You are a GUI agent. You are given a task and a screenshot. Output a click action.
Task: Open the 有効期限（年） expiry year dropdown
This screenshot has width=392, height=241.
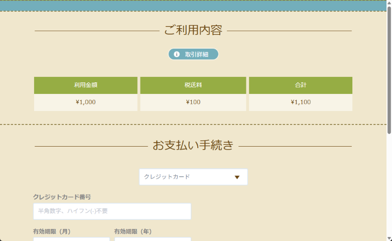[x=153, y=239]
